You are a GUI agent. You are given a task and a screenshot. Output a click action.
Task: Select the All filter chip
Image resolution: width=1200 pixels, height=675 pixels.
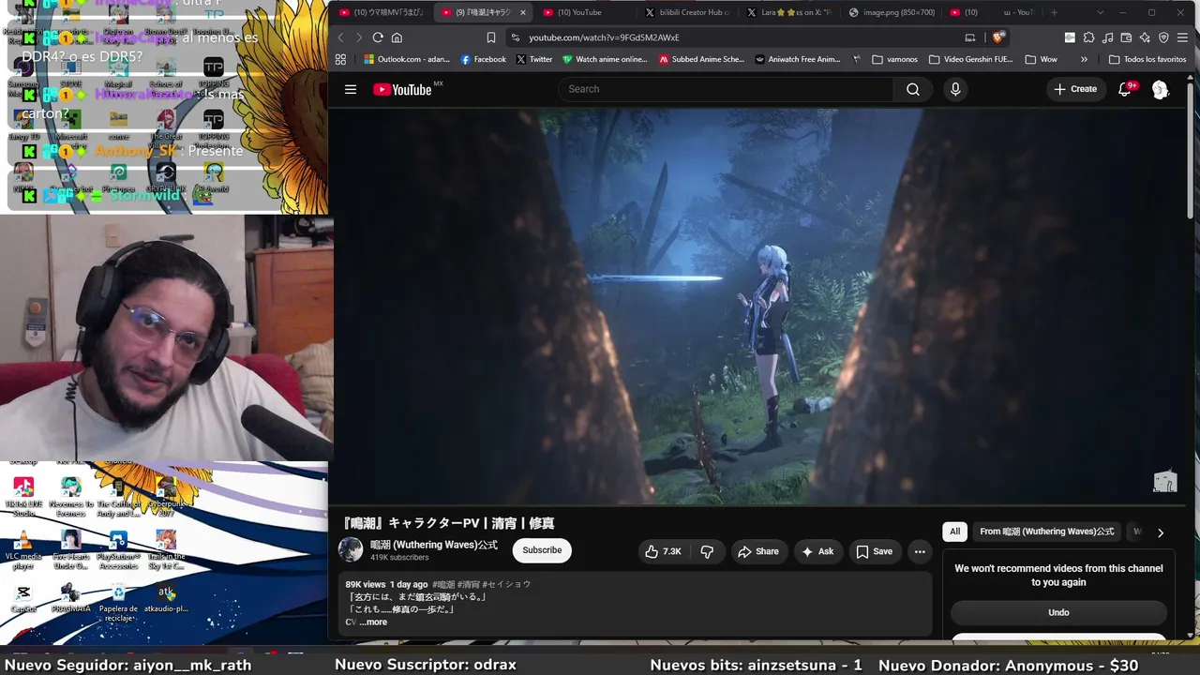954,532
